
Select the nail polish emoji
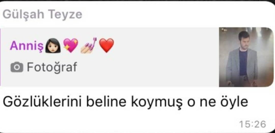tap(88, 45)
